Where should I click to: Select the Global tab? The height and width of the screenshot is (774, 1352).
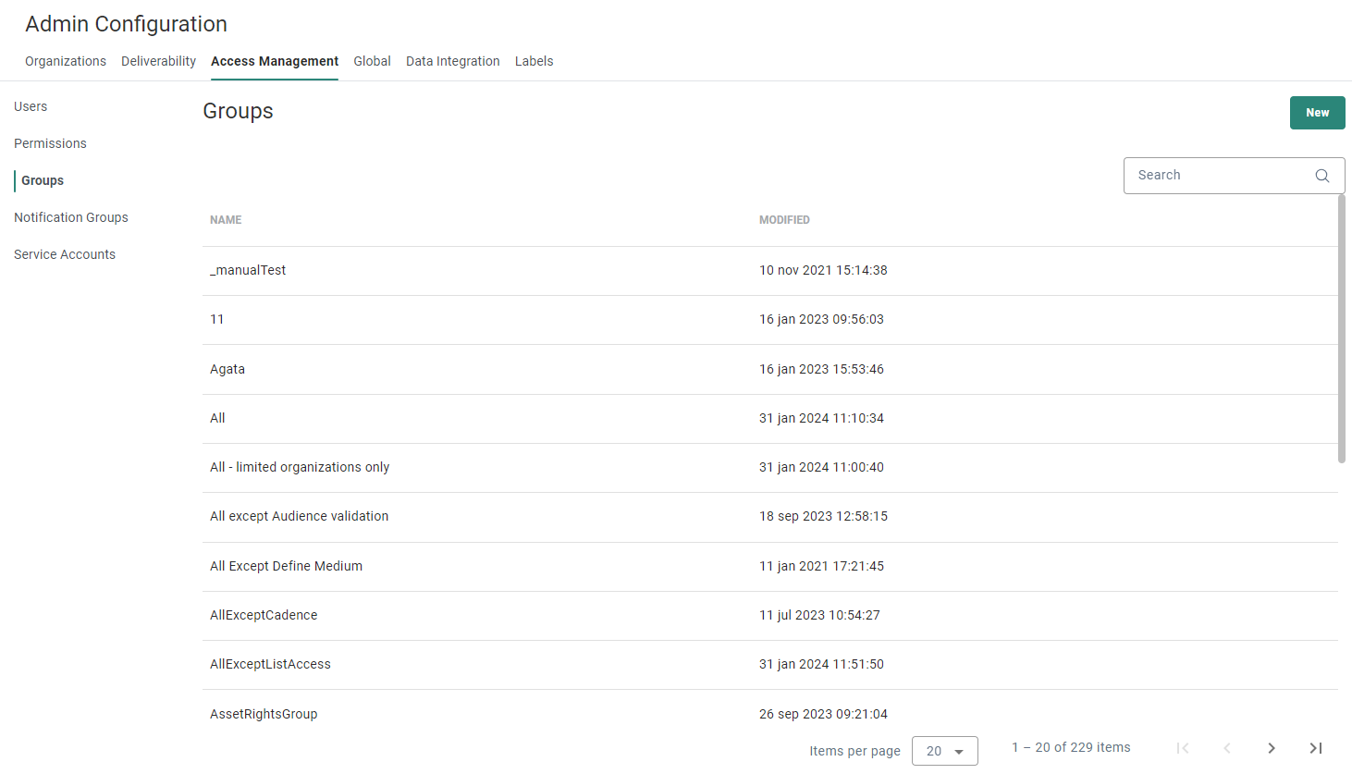pyautogui.click(x=372, y=61)
